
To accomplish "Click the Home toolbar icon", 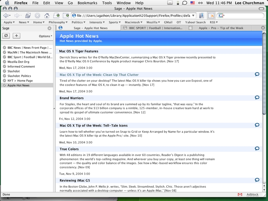I will pyautogui.click(x=47, y=16).
